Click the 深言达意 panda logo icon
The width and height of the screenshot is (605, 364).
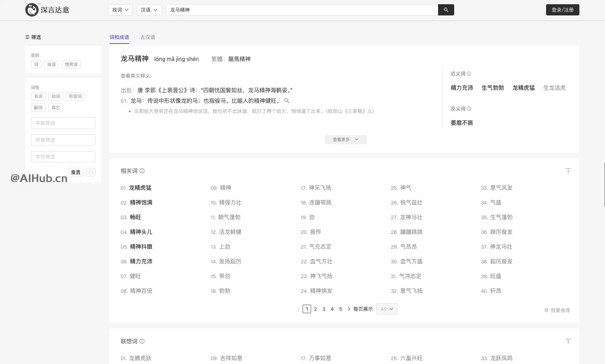pos(32,10)
